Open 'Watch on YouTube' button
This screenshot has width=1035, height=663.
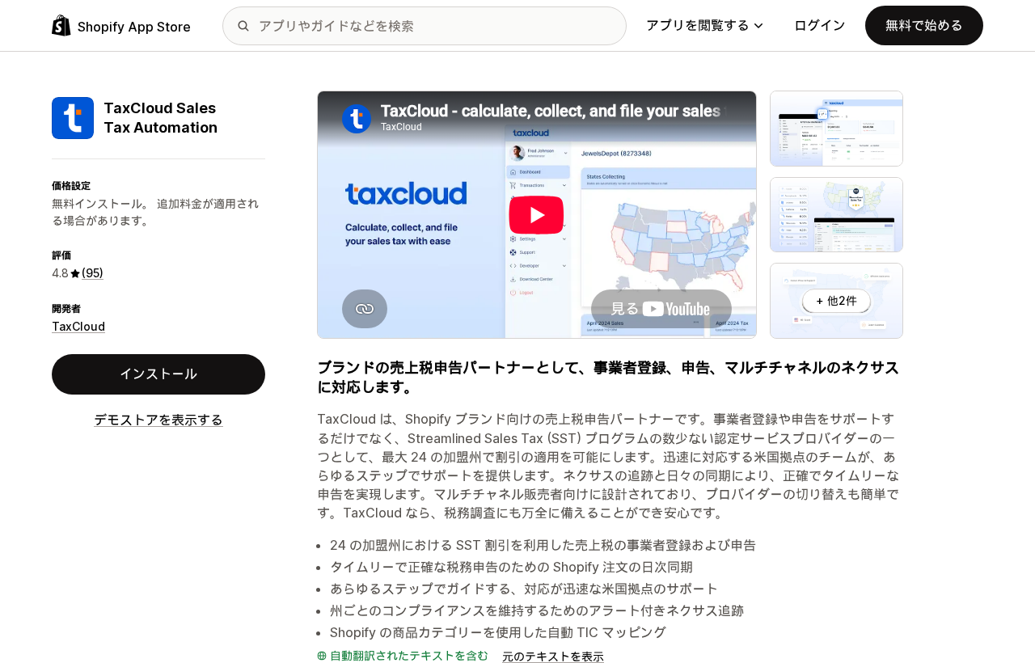[661, 309]
